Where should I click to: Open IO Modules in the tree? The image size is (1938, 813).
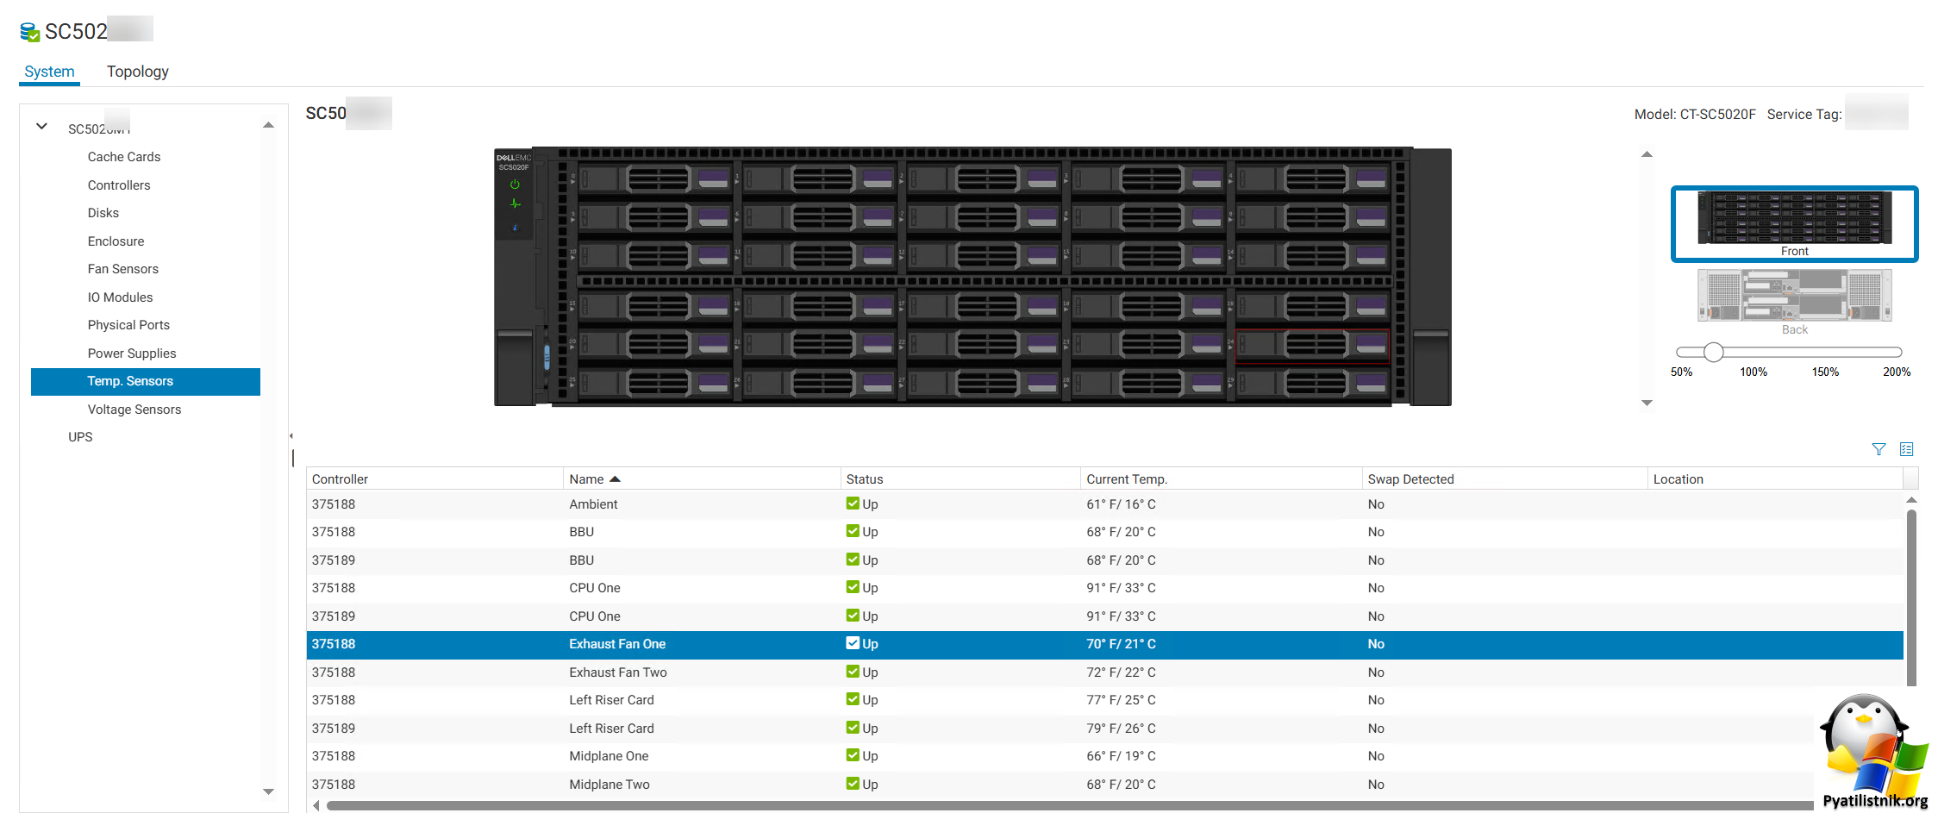coord(120,297)
